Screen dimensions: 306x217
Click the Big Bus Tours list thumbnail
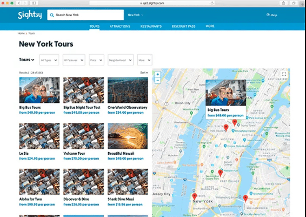click(x=39, y=90)
